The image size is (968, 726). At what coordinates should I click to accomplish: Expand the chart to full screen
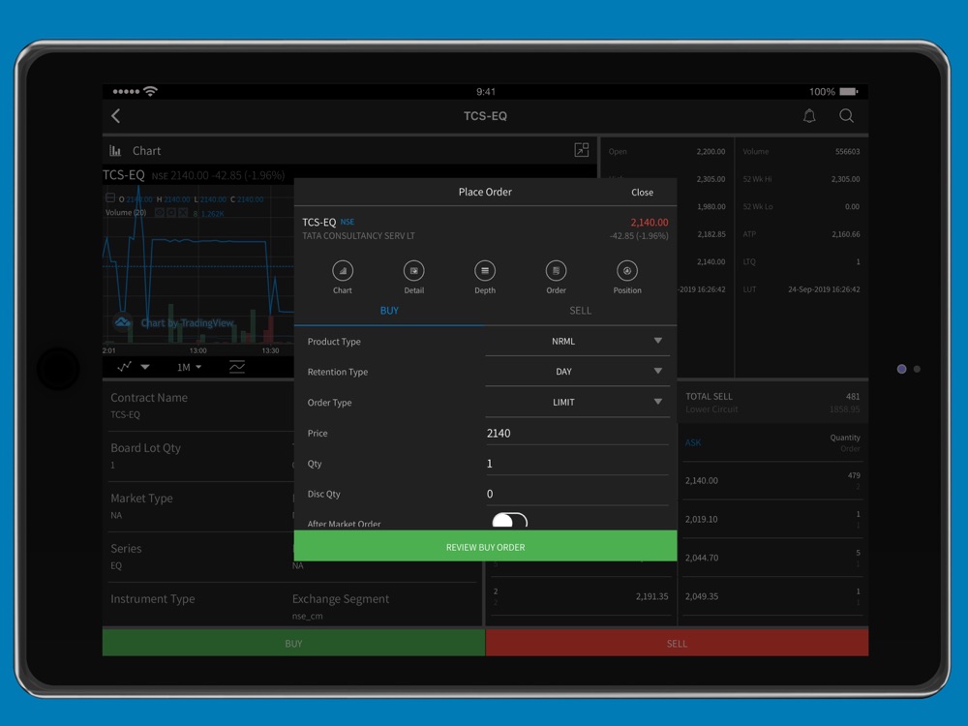(582, 150)
